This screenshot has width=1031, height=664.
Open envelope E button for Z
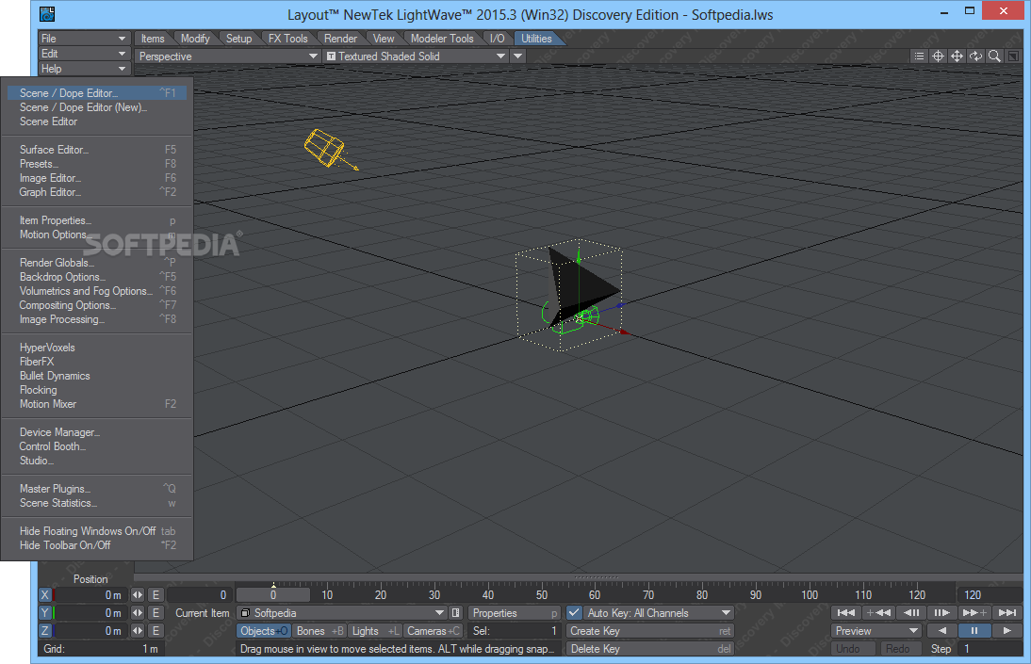pyautogui.click(x=155, y=630)
